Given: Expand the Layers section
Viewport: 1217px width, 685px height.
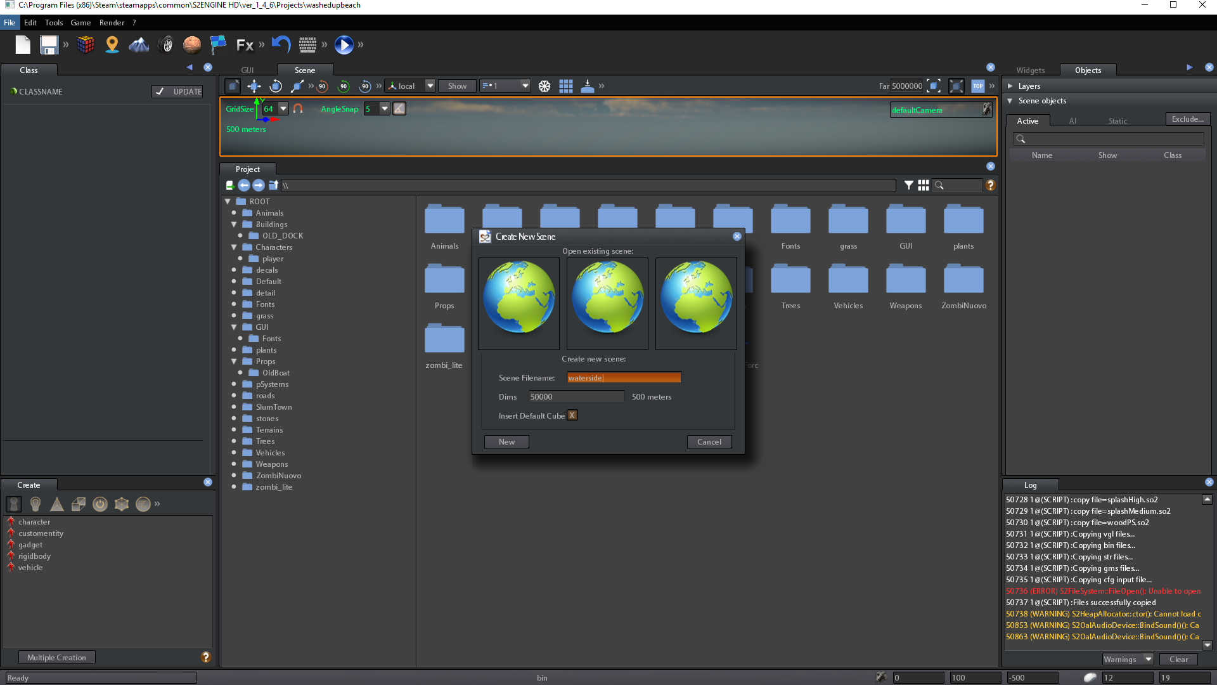Looking at the screenshot, I should pyautogui.click(x=1010, y=86).
